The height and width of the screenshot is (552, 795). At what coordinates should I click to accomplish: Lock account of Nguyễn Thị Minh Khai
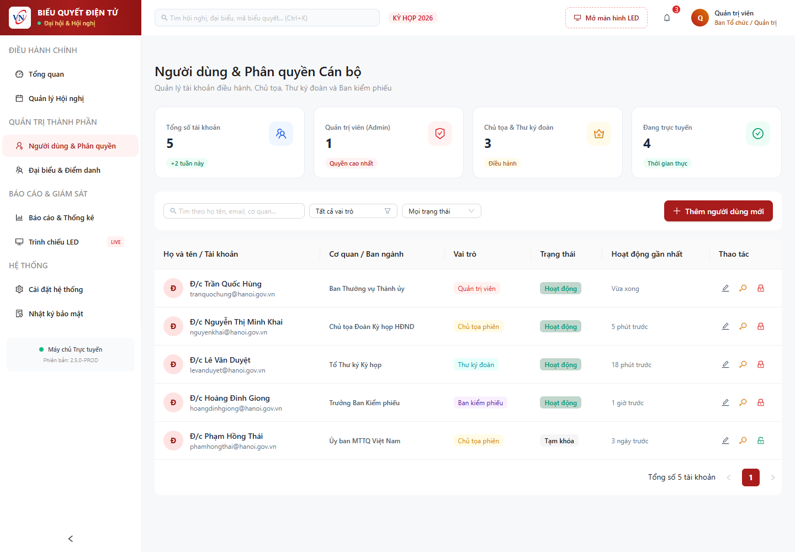coord(761,326)
